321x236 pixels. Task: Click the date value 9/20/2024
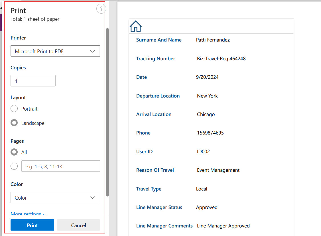(207, 77)
